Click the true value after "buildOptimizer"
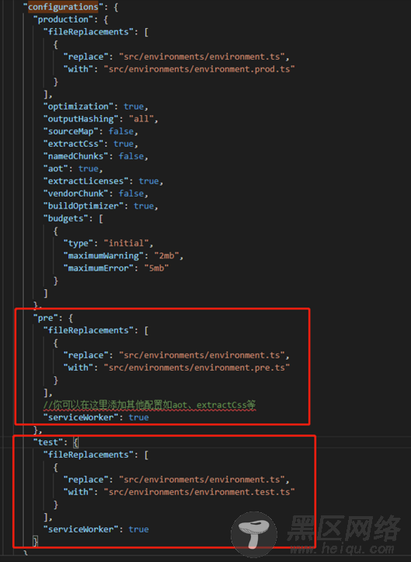 coord(144,206)
